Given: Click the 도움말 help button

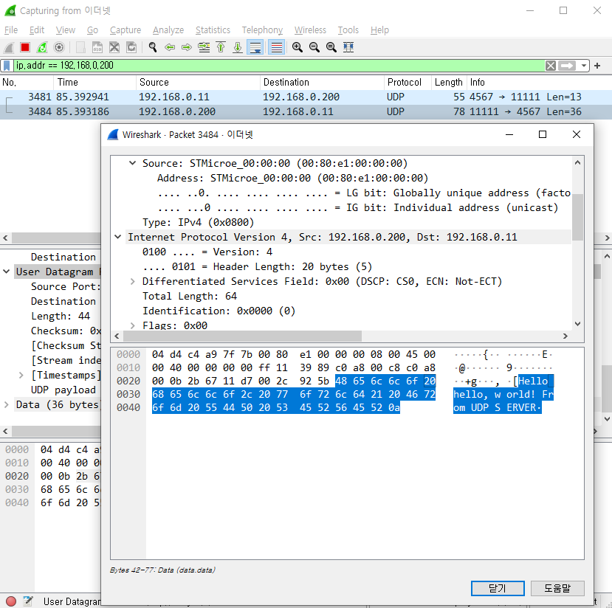Looking at the screenshot, I should point(557,588).
